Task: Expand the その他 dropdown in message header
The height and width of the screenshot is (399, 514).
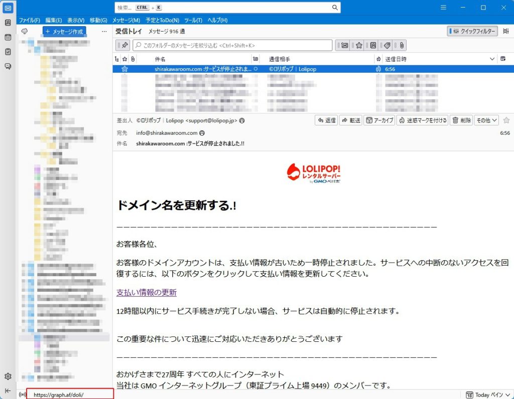Action: [486, 120]
